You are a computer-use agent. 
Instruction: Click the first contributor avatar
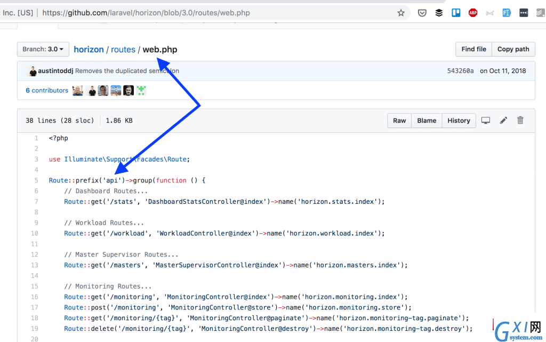pos(78,91)
